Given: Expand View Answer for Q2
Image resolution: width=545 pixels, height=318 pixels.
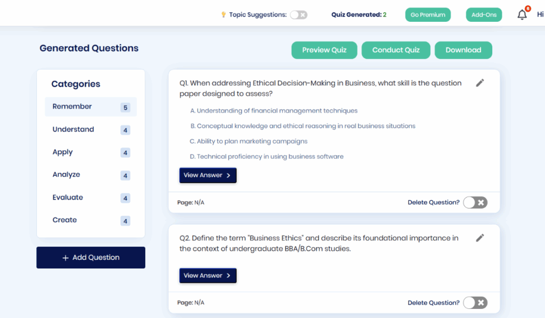Looking at the screenshot, I should point(208,275).
